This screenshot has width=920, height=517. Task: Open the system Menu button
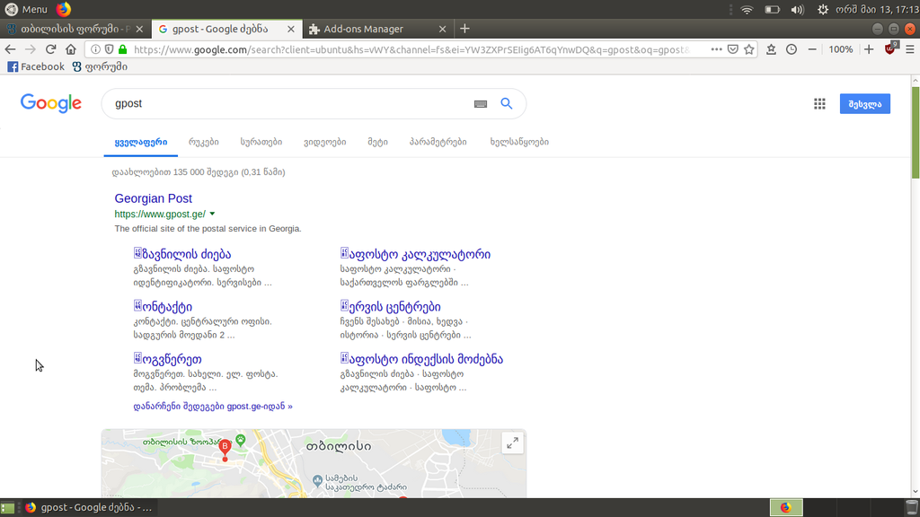tap(26, 9)
